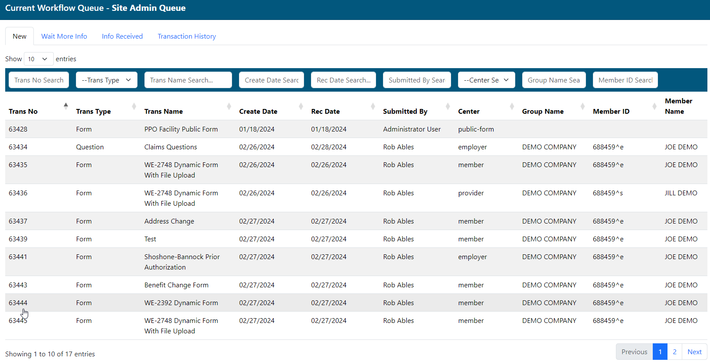Click the Member ID Search field

[625, 80]
